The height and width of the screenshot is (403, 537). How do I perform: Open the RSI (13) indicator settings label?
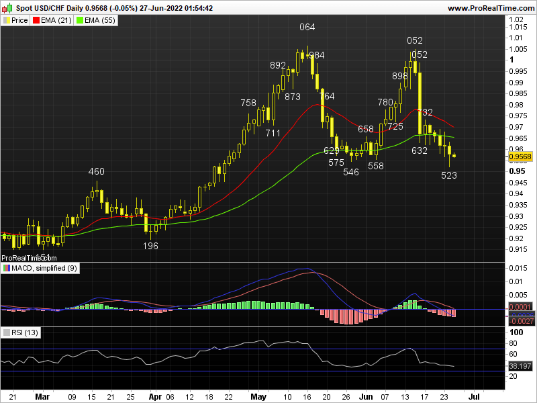(26, 332)
